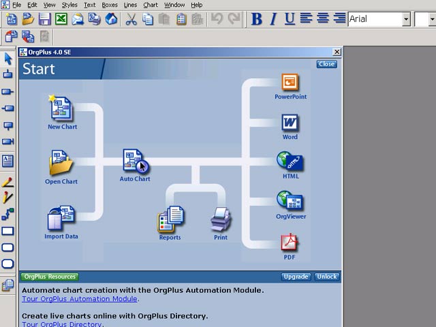Image resolution: width=436 pixels, height=327 pixels.
Task: Select the rounded rectangle tool
Action: click(7, 247)
